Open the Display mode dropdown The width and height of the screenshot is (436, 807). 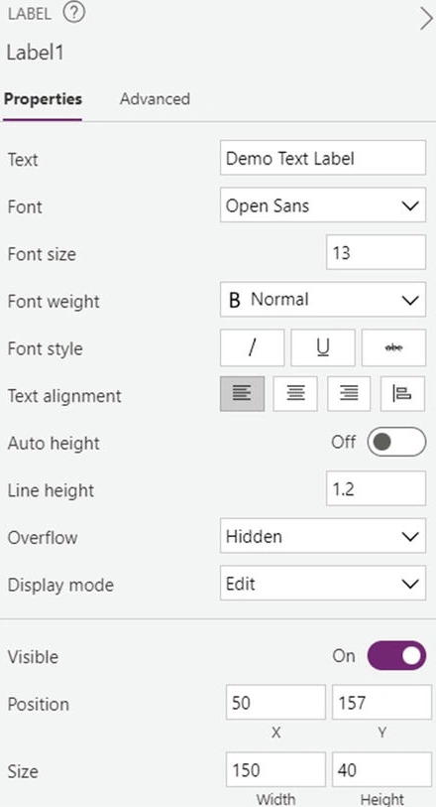[323, 583]
